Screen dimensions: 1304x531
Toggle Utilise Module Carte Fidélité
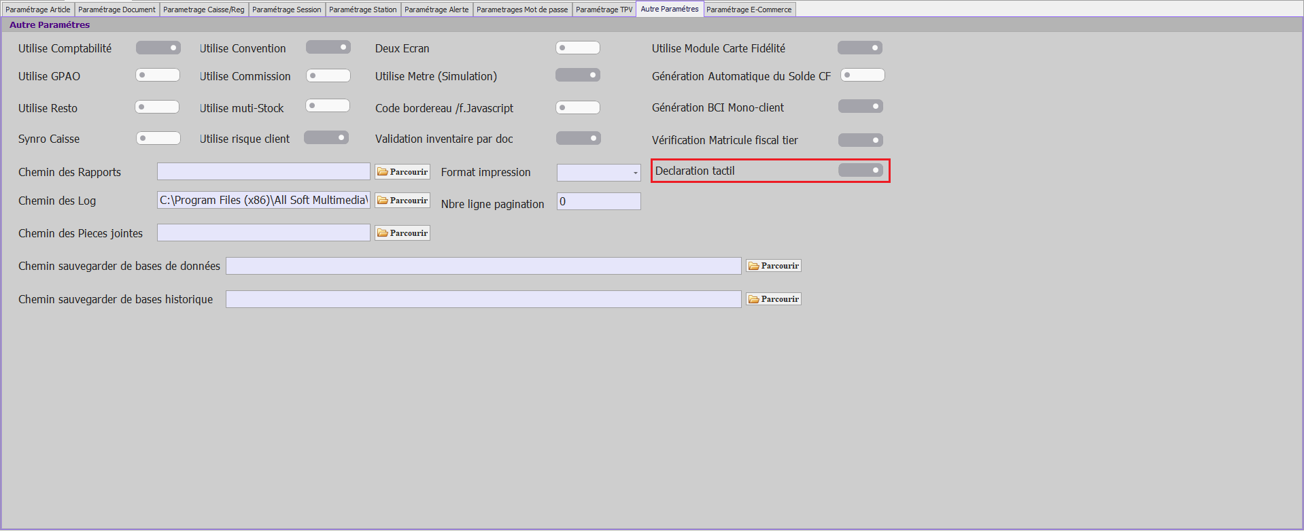point(860,48)
